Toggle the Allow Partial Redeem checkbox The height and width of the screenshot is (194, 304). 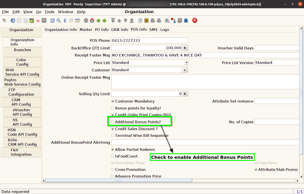113,150
